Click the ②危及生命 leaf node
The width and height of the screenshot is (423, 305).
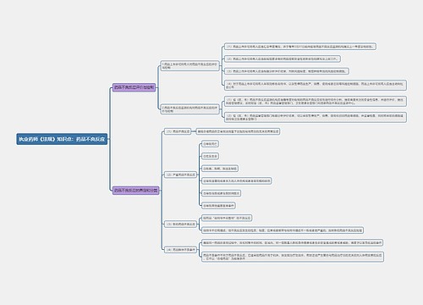click(210, 156)
